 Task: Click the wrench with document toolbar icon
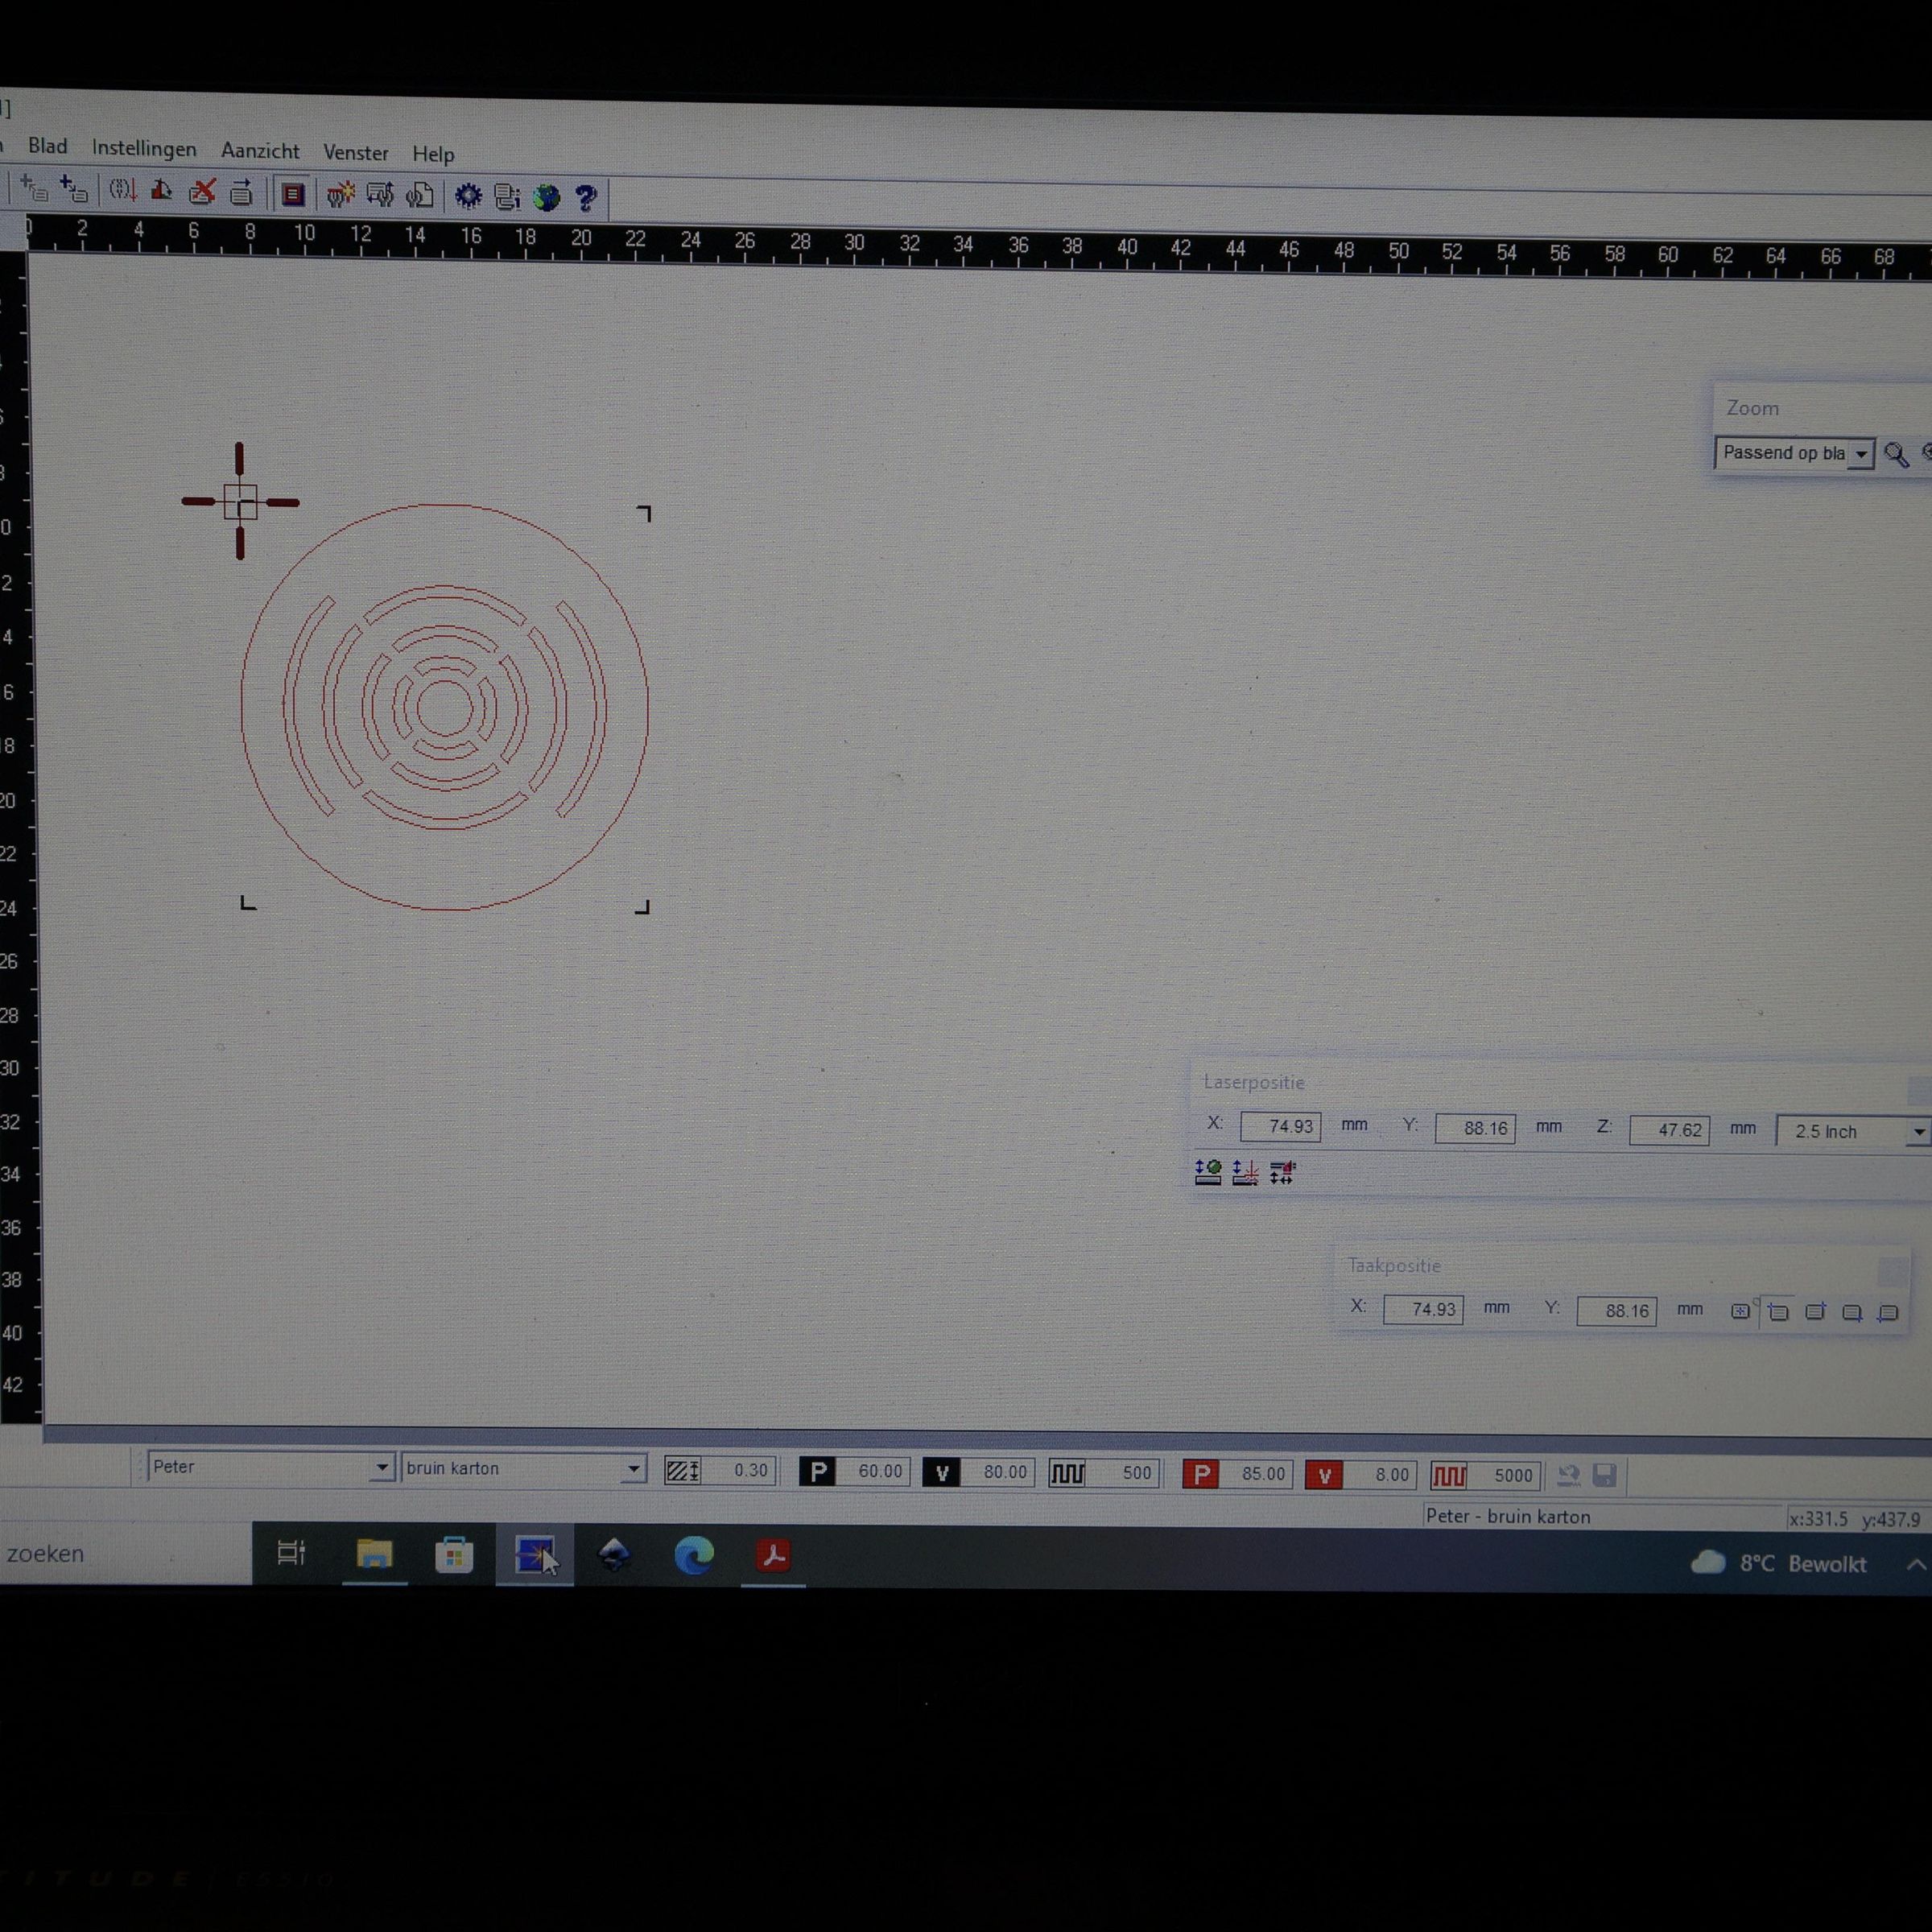coord(420,196)
